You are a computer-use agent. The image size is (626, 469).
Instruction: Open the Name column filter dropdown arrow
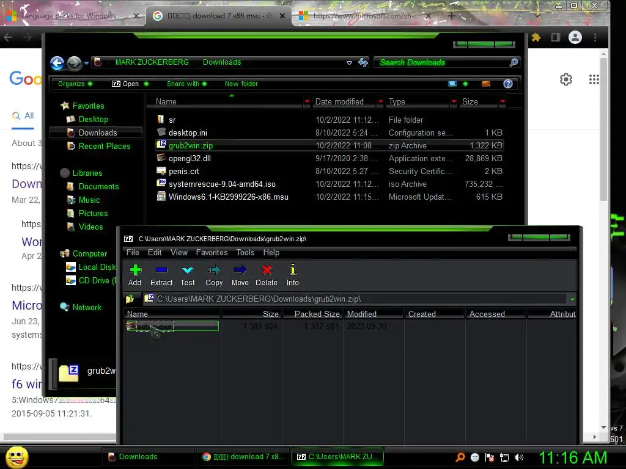point(307,102)
